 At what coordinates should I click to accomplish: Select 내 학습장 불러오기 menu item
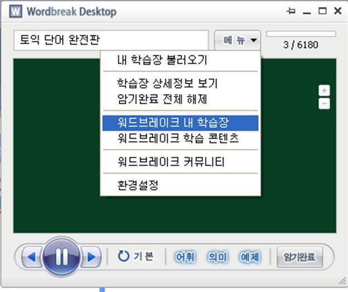point(181,60)
